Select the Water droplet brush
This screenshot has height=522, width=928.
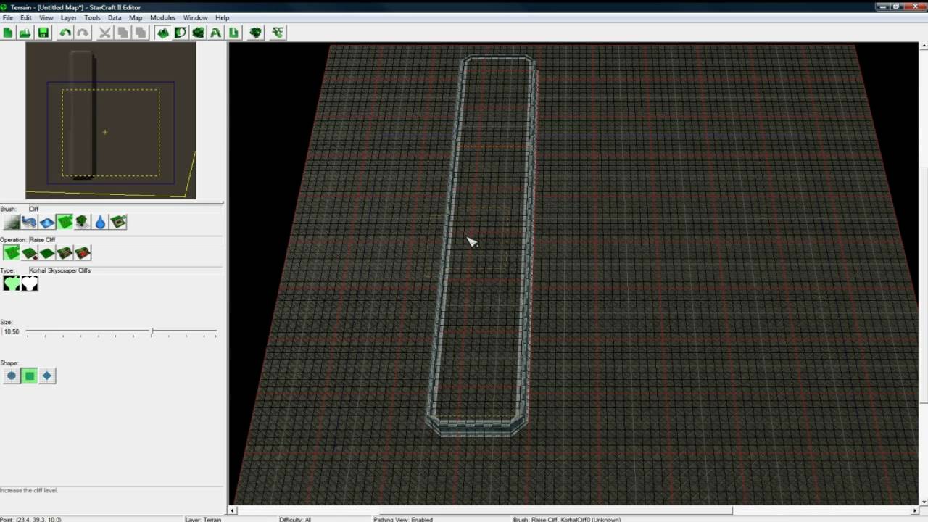coord(100,222)
